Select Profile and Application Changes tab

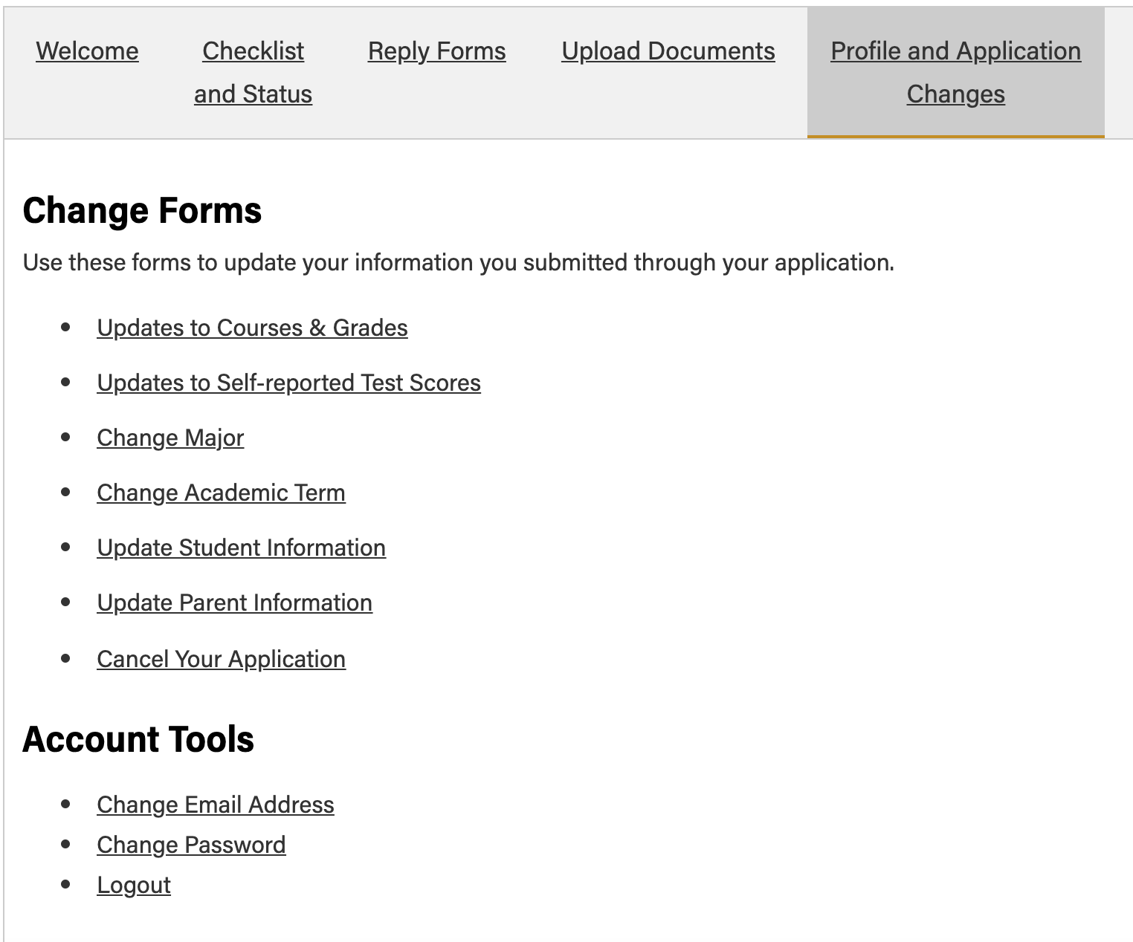coord(955,73)
